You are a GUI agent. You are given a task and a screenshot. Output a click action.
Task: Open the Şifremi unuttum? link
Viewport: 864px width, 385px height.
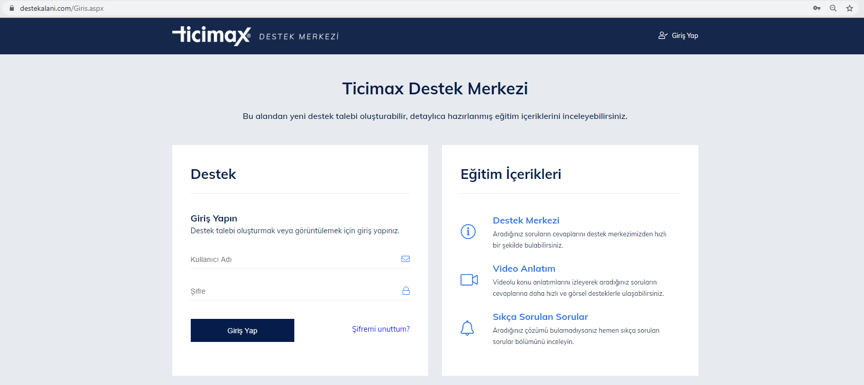(x=381, y=329)
